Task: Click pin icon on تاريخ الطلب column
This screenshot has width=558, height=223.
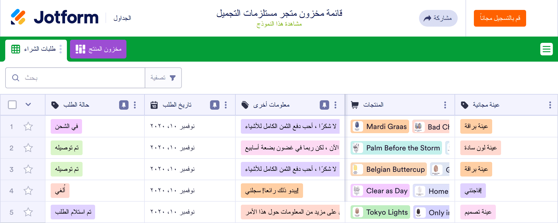Action: pos(214,105)
